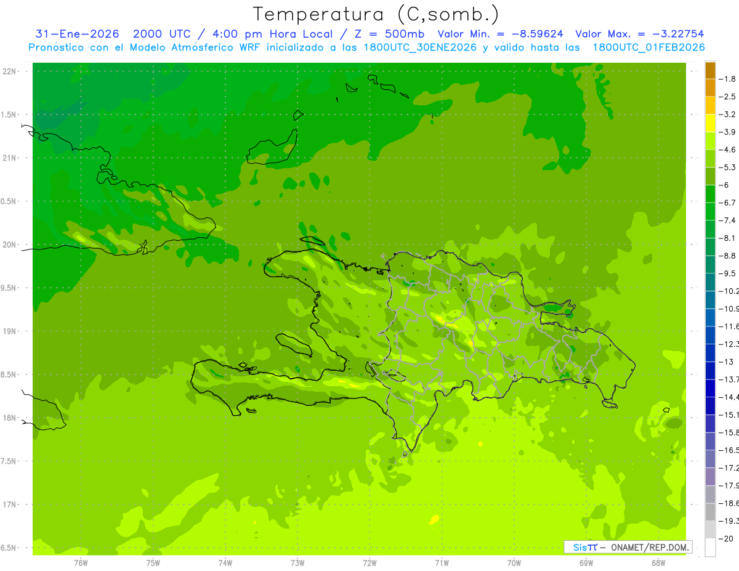Image resolution: width=739 pixels, height=571 pixels.
Task: Click the "-2.5" colorbar label
Action: [x=727, y=97]
